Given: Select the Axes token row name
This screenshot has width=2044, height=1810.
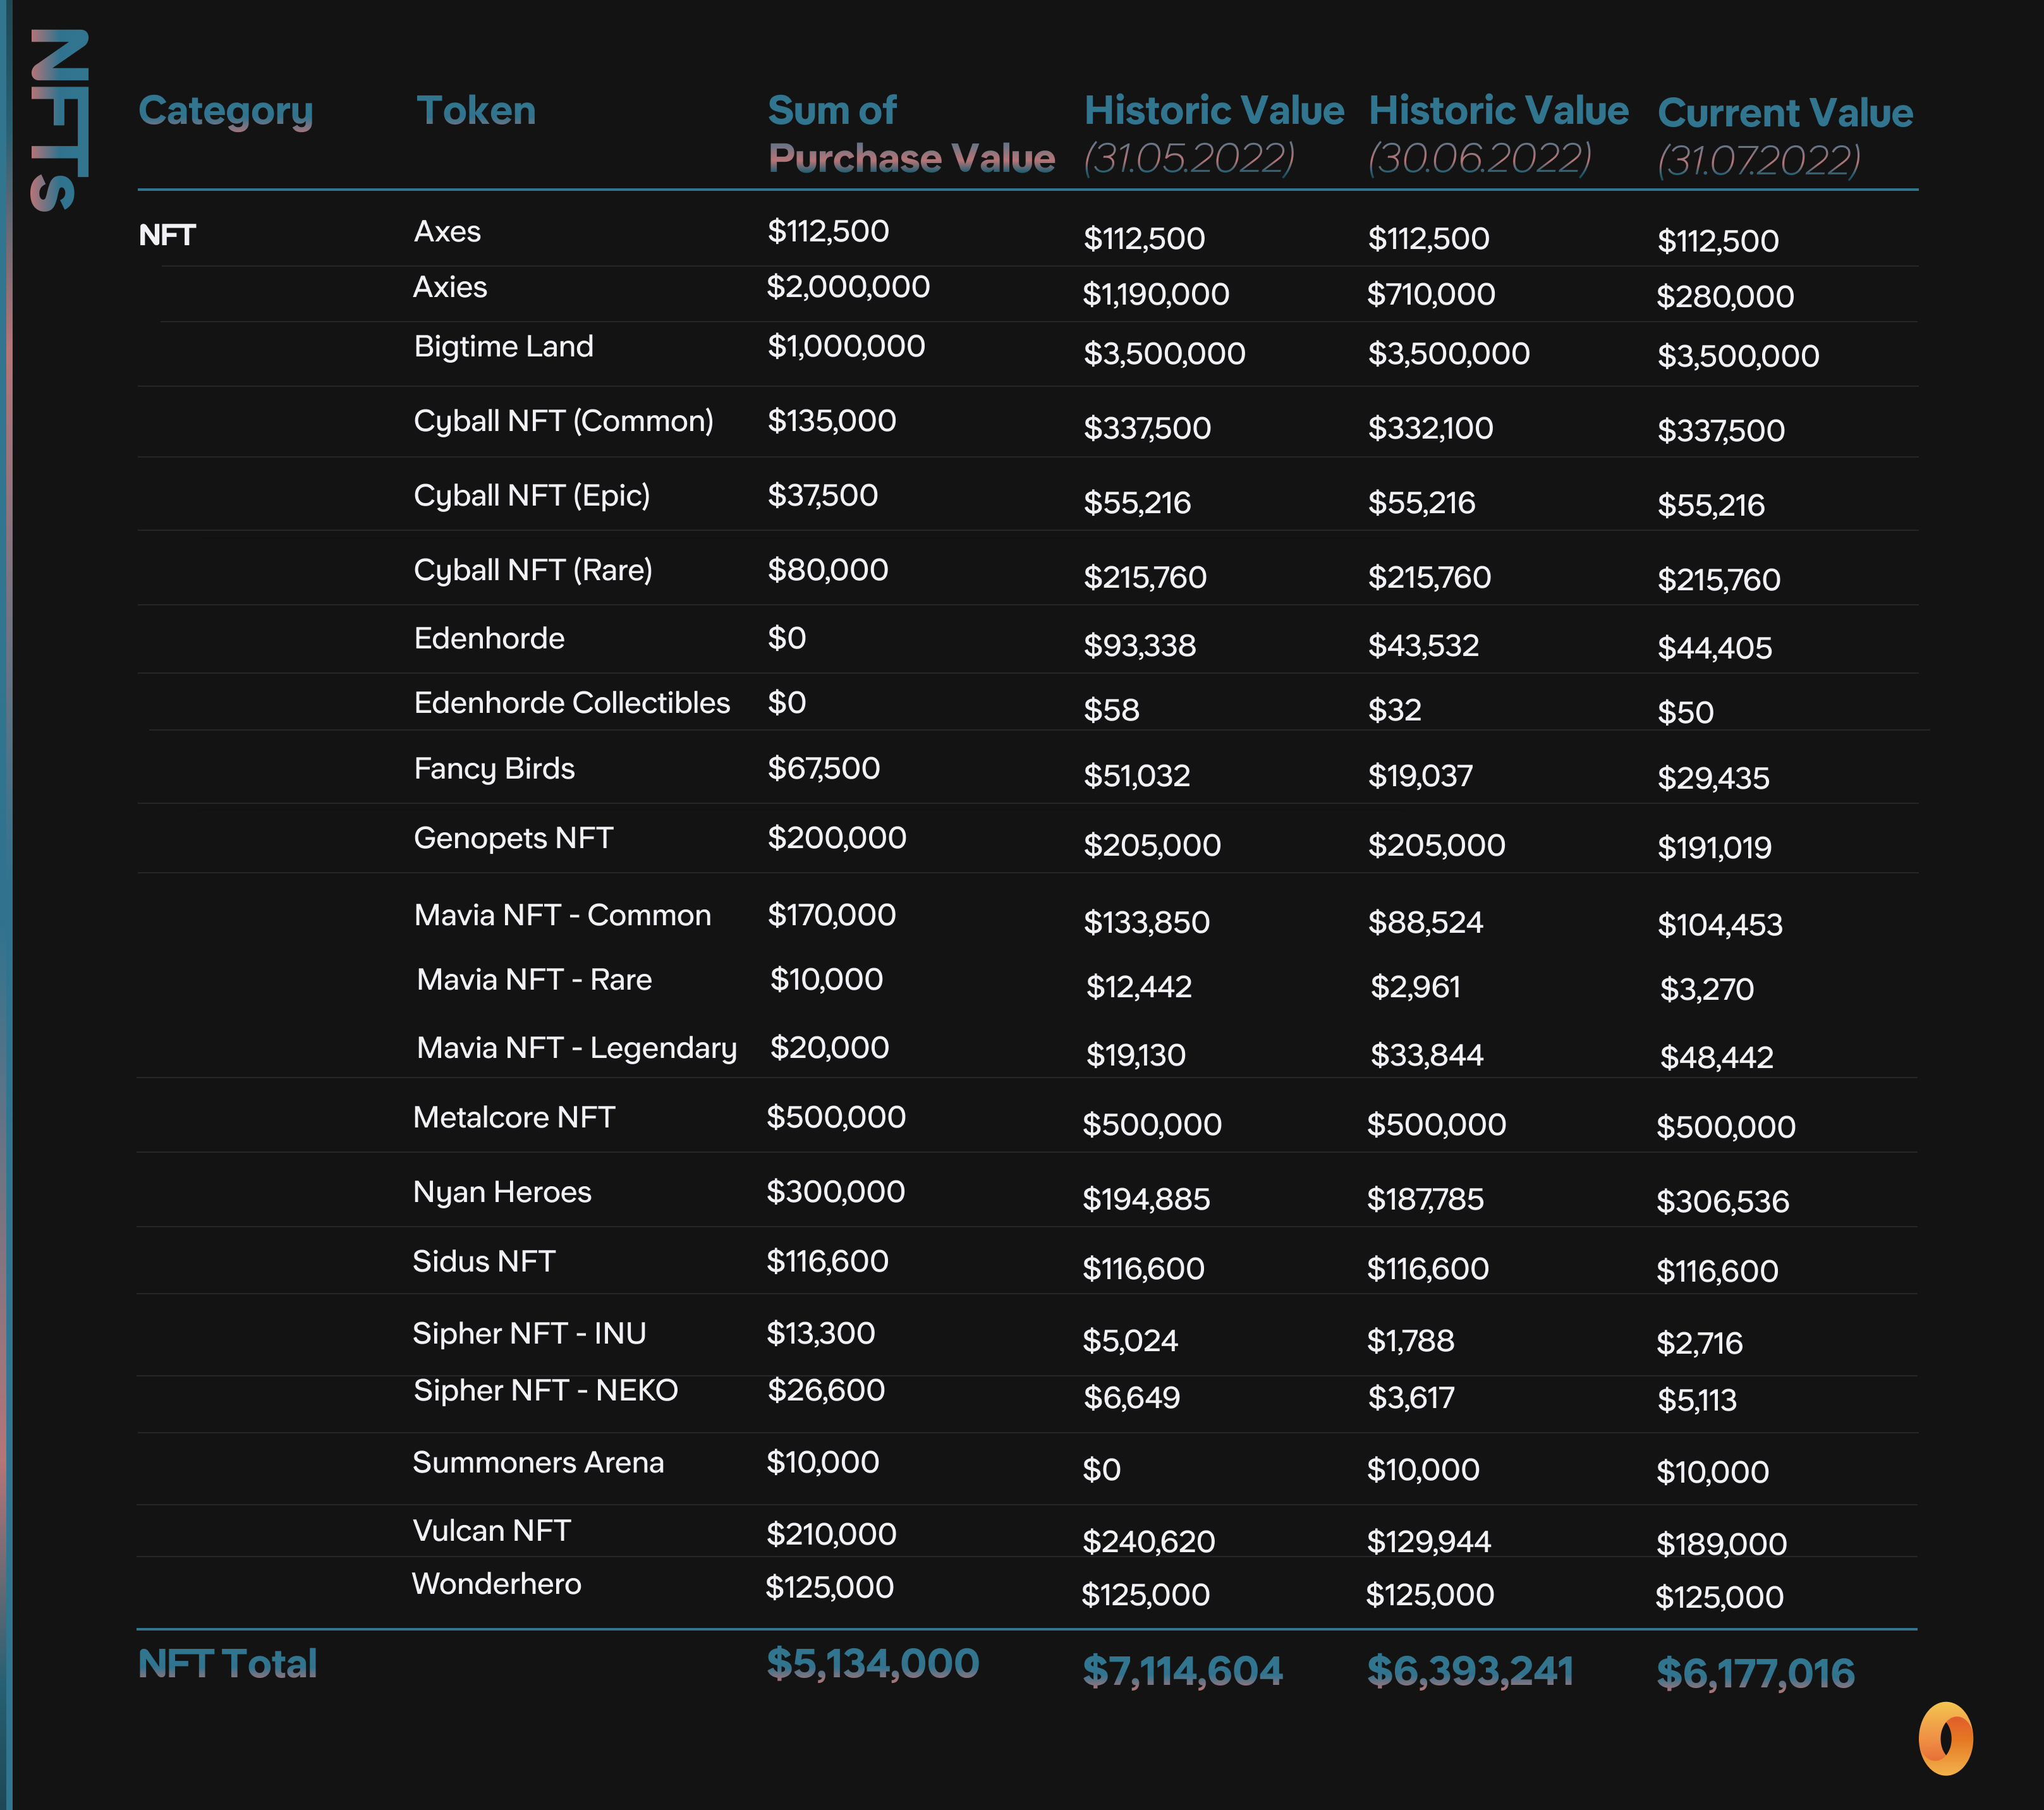Looking at the screenshot, I should [447, 231].
